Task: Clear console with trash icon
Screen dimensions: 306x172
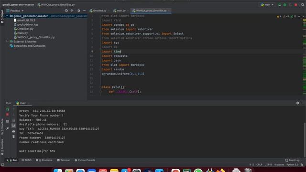Action: pos(13,137)
